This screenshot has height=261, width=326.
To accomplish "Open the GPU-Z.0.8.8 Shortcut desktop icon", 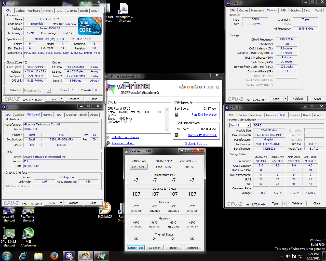I will click(9, 237).
